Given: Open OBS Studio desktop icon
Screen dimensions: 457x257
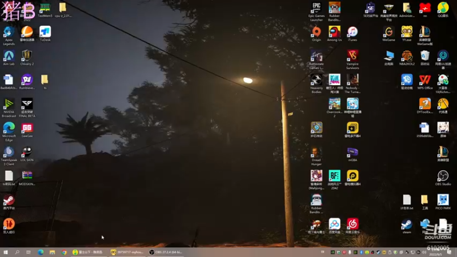Looking at the screenshot, I should [x=443, y=178].
